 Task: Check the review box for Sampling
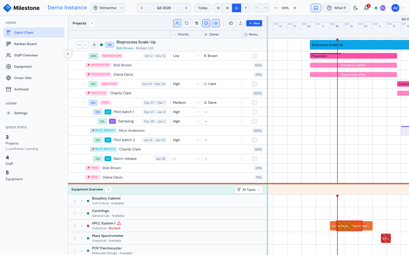tap(254, 121)
